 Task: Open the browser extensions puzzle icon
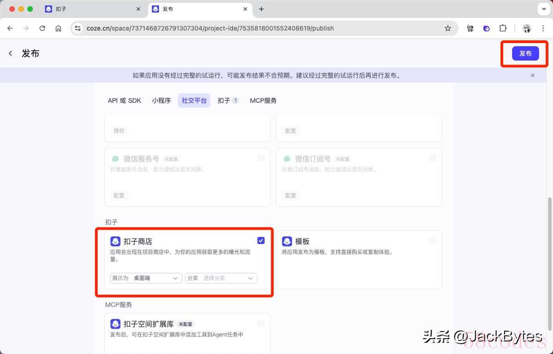pos(503,28)
